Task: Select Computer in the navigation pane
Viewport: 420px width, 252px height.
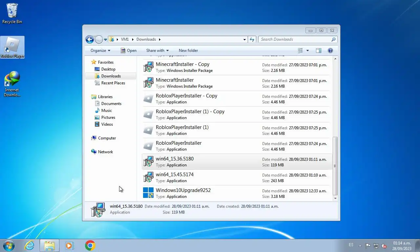Action: click(x=107, y=138)
